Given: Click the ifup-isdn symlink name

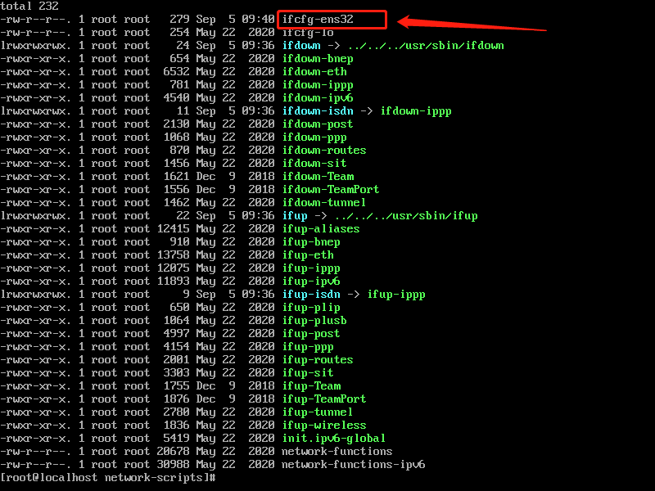Looking at the screenshot, I should 311,295.
